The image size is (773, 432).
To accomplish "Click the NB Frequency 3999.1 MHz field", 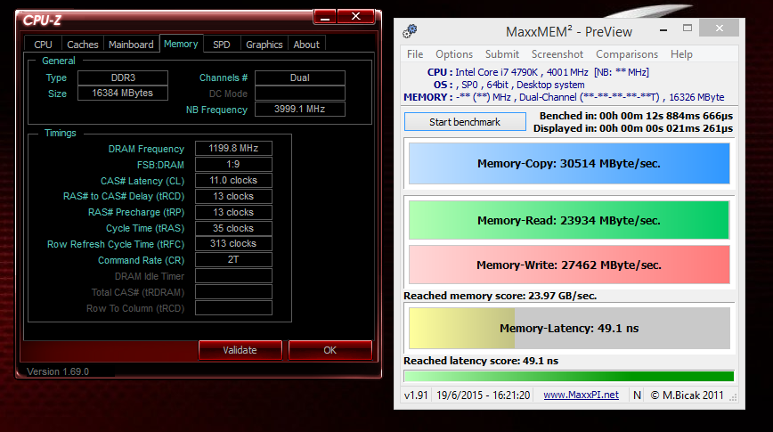I will coord(300,109).
